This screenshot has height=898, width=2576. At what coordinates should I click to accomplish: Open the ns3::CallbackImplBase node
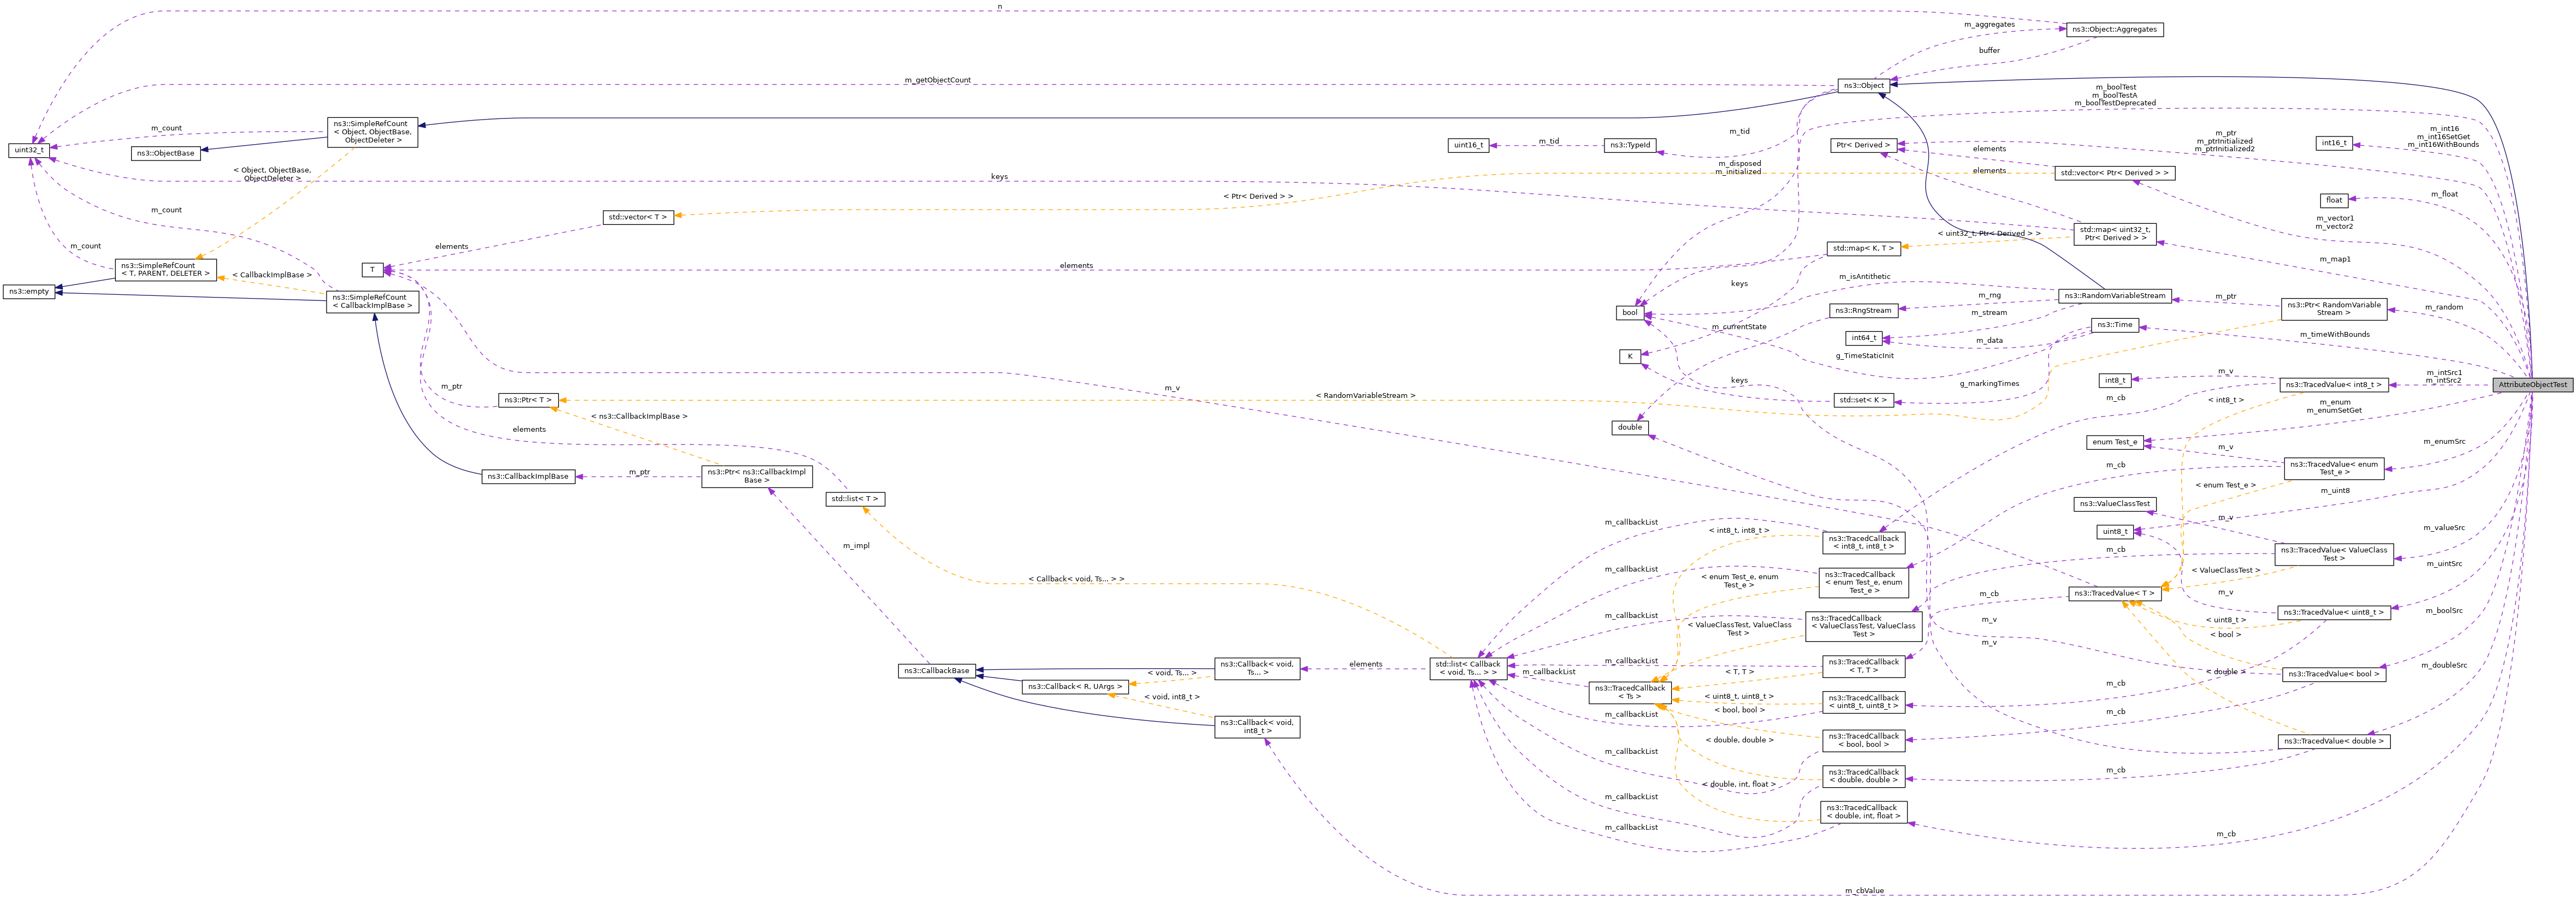[x=528, y=477]
